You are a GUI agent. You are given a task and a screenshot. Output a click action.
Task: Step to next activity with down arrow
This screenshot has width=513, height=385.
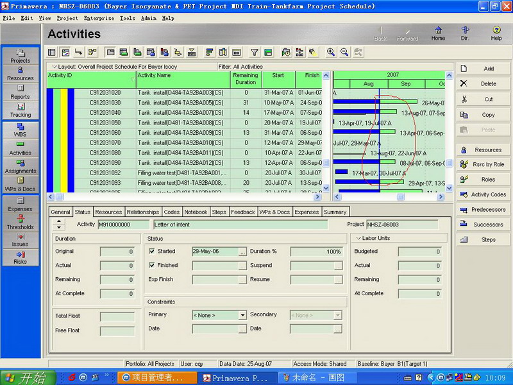point(59,227)
